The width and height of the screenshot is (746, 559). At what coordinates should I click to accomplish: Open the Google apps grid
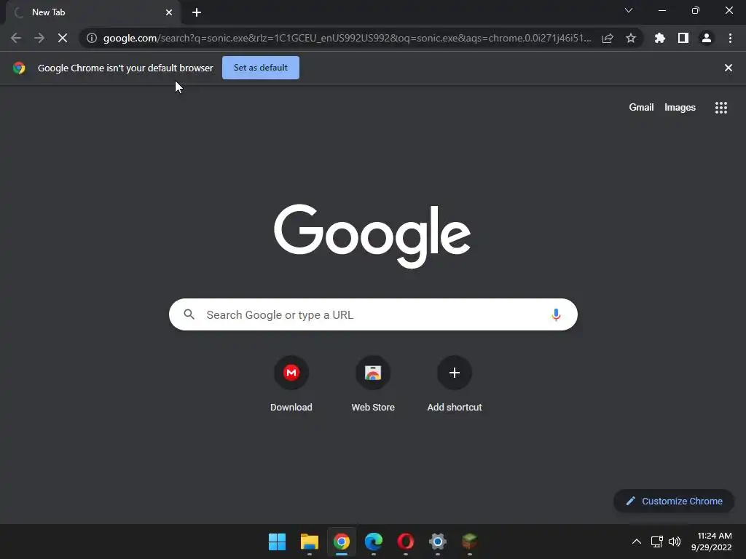click(x=721, y=108)
